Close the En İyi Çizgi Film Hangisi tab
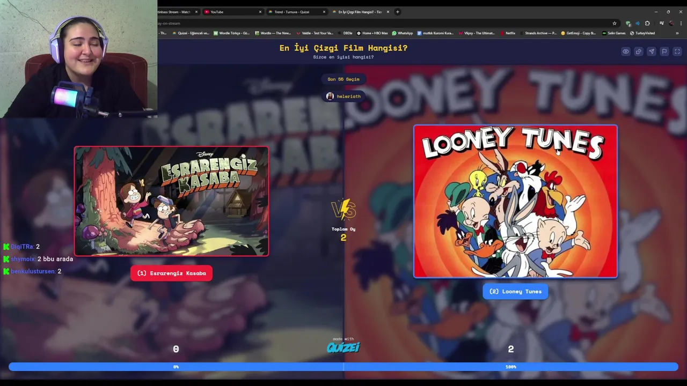This screenshot has height=386, width=687. point(388,12)
